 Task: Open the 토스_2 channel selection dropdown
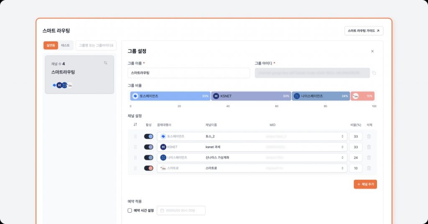342,136
